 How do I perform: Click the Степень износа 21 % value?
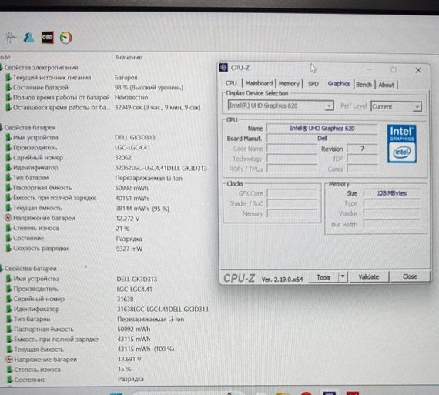click(122, 229)
